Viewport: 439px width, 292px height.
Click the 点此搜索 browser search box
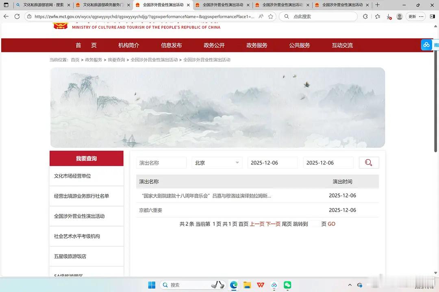pyautogui.click(x=318, y=17)
